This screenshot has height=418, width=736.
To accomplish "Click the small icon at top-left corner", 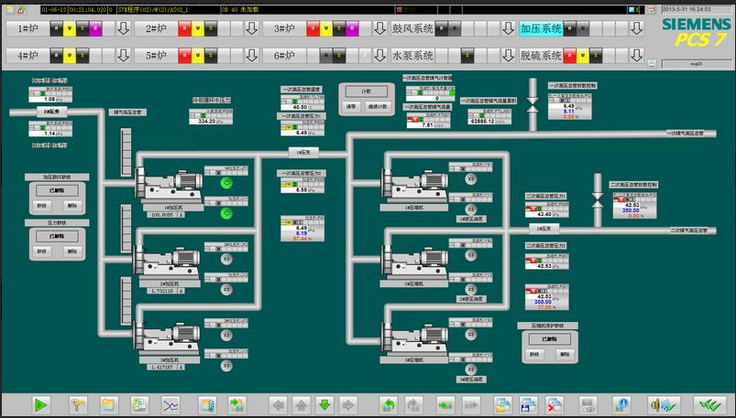I will pos(9,9).
